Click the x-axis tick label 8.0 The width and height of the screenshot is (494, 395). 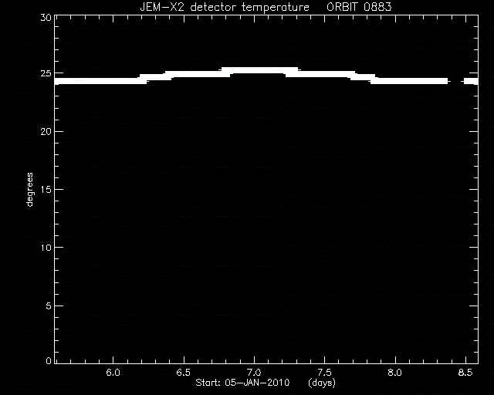(394, 373)
